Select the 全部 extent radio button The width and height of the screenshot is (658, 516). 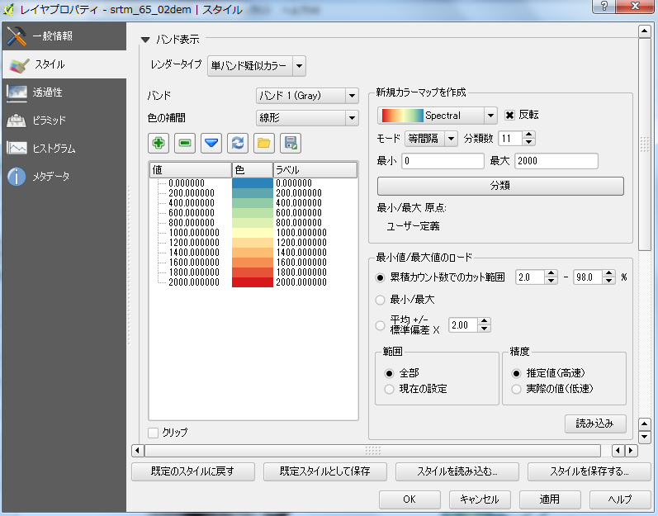pyautogui.click(x=390, y=373)
